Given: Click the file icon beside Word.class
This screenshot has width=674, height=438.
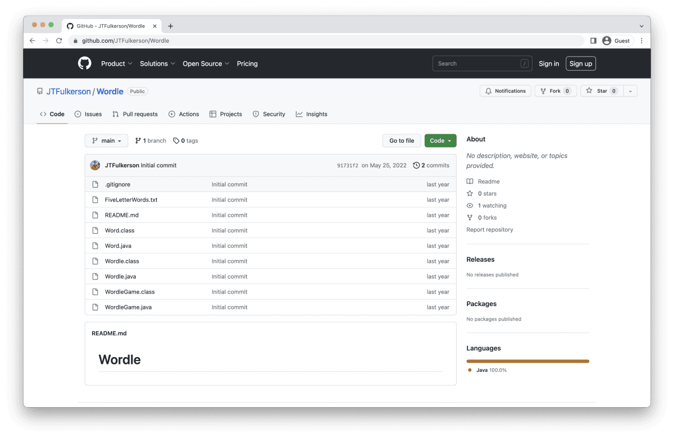Looking at the screenshot, I should (95, 230).
